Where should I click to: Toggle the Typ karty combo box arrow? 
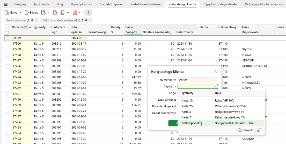pyautogui.click(x=216, y=86)
